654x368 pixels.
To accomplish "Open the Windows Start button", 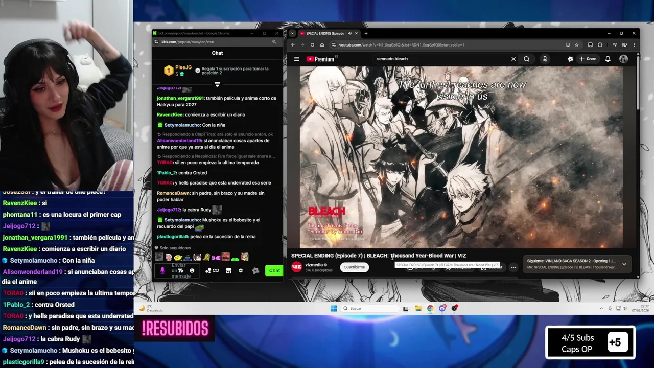I will [334, 308].
